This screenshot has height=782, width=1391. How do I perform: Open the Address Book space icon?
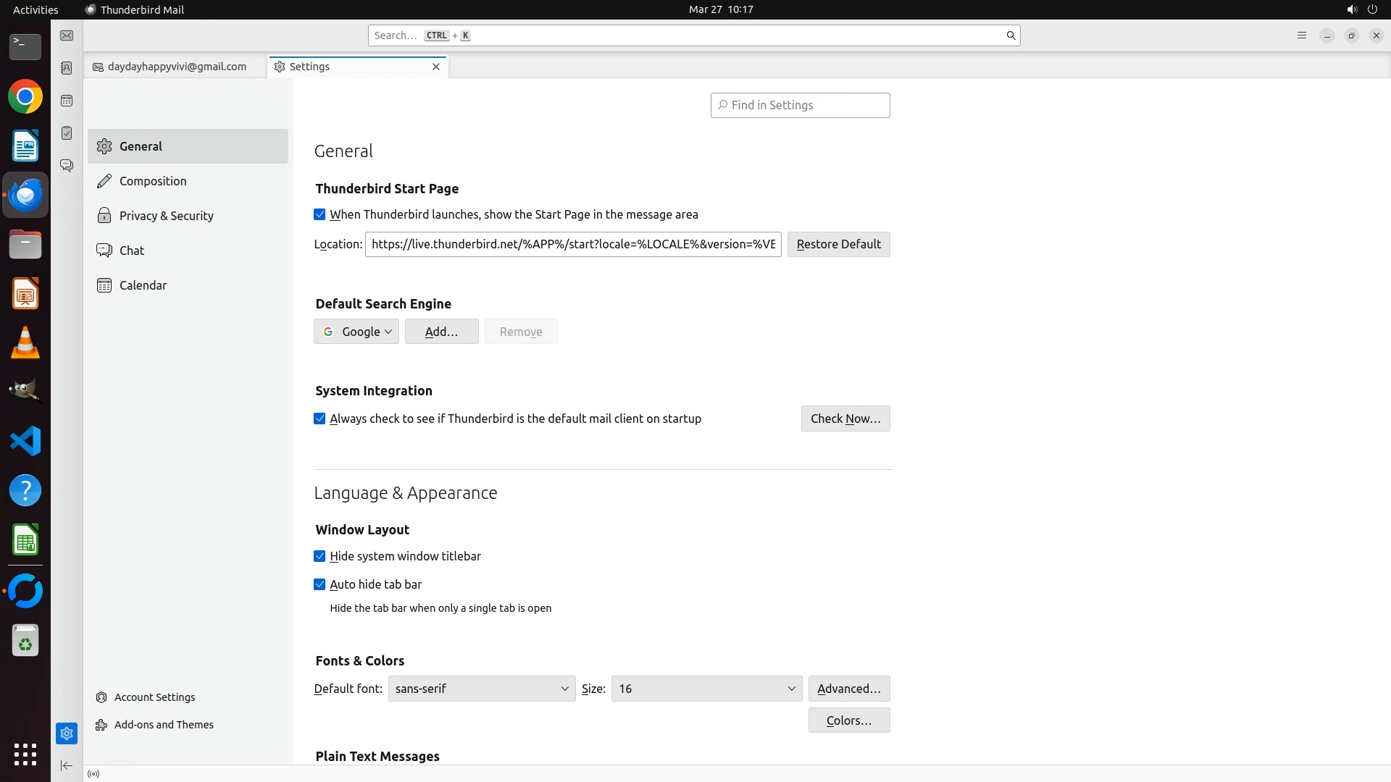coord(67,68)
